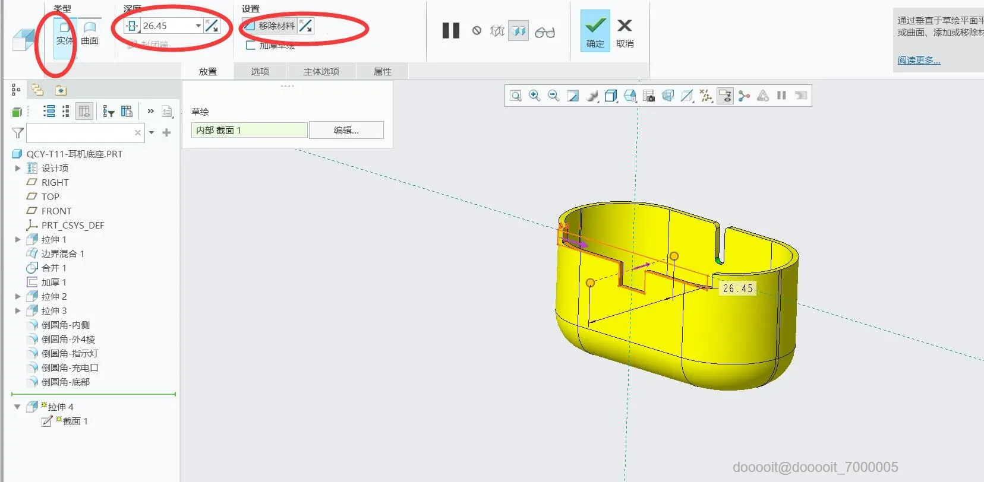The image size is (984, 482).
Task: Click the glasses verify feature icon
Action: (545, 32)
